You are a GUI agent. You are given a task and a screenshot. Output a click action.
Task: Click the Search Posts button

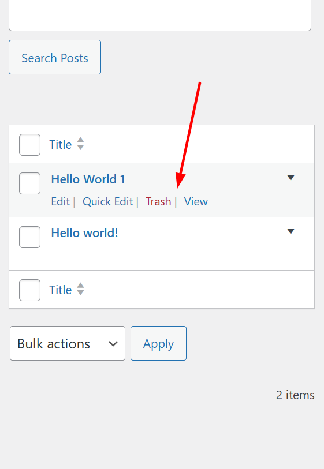pos(55,57)
